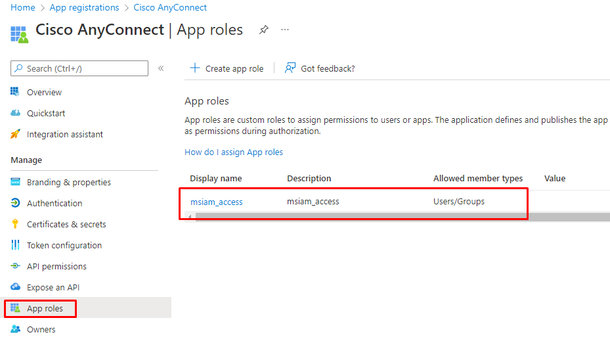610x339 pixels.
Task: Go to Owners in the sidebar
Action: (41, 330)
